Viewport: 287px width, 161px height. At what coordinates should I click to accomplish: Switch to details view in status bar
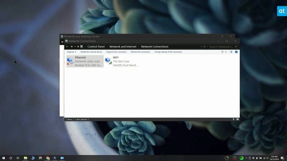(233, 119)
